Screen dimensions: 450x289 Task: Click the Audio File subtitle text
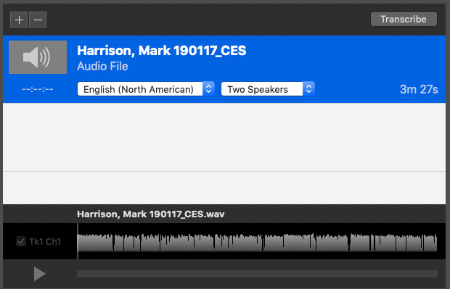[102, 67]
